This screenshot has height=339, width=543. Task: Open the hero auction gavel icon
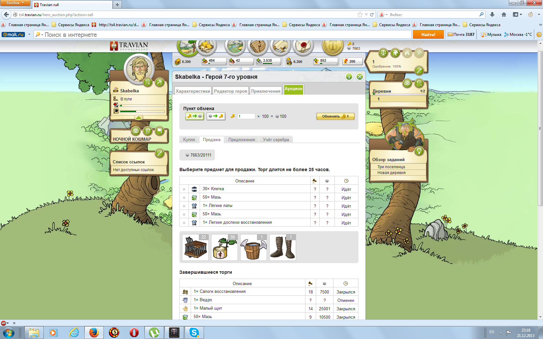pyautogui.click(x=160, y=82)
